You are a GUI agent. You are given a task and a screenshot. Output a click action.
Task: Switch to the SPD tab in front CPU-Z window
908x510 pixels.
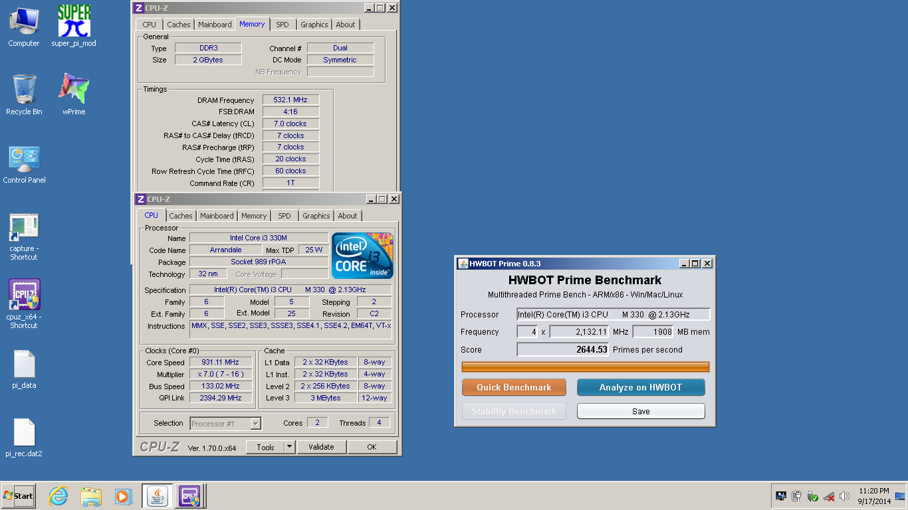[x=284, y=216]
